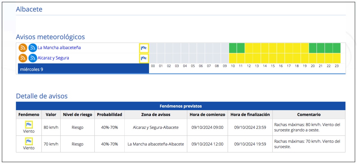The width and height of the screenshot is (357, 164).
Task: Click the green 10h cell for La Mancha albaceteña
Action: 233,48
